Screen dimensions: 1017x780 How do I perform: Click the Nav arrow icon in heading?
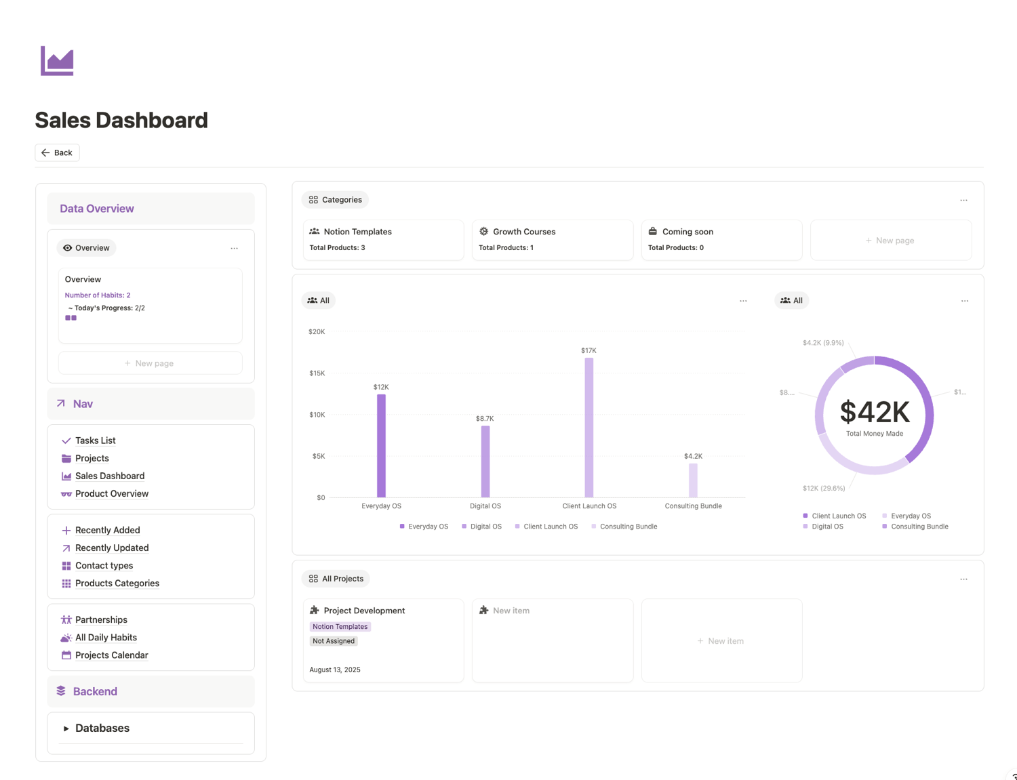[x=61, y=403]
